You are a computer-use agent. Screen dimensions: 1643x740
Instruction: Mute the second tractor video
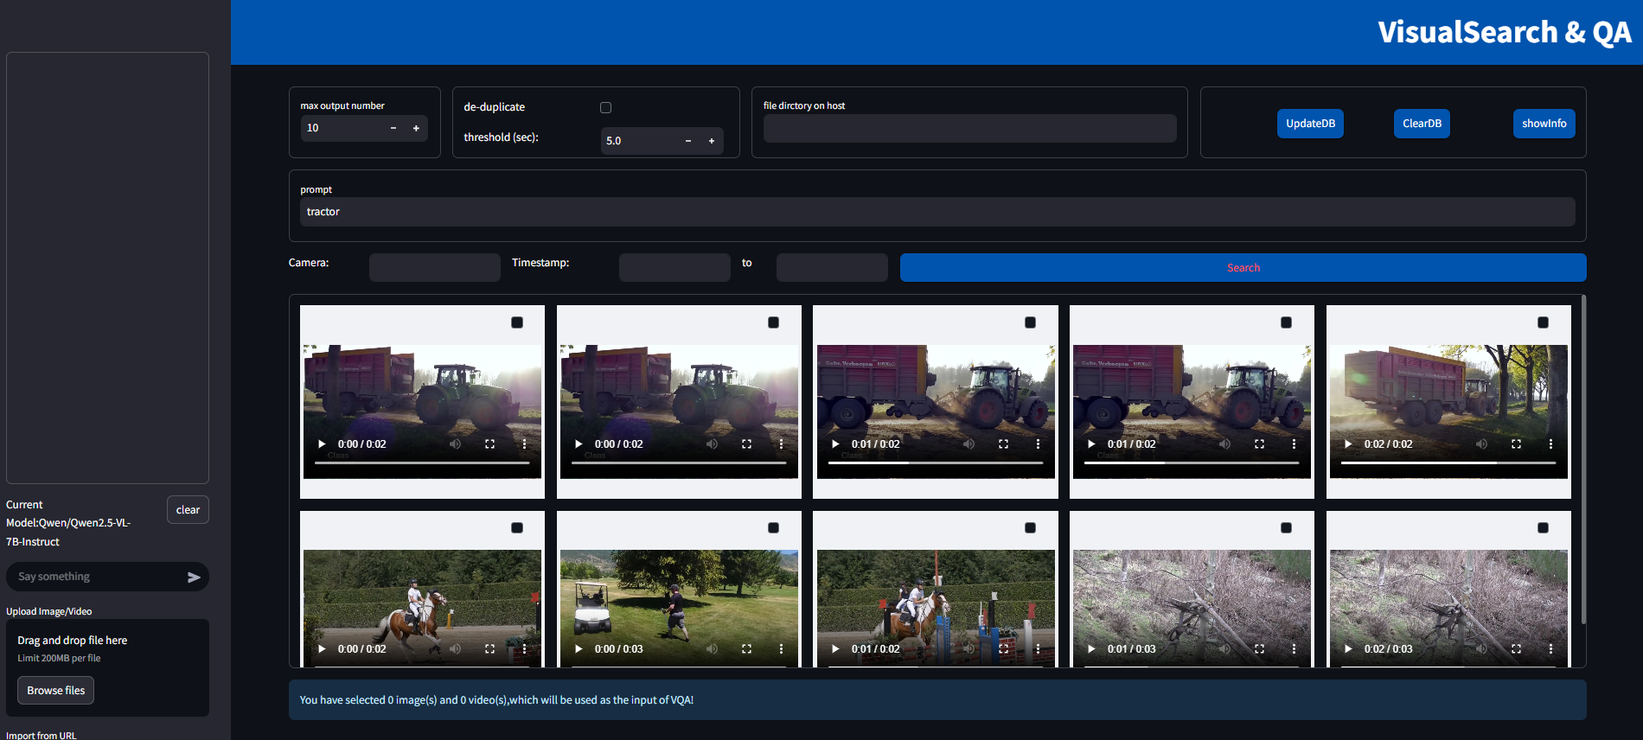(712, 444)
